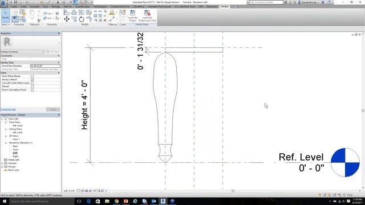The image size is (365, 205).
Task: Open the Manage ribbon tab
Action: 56,7
